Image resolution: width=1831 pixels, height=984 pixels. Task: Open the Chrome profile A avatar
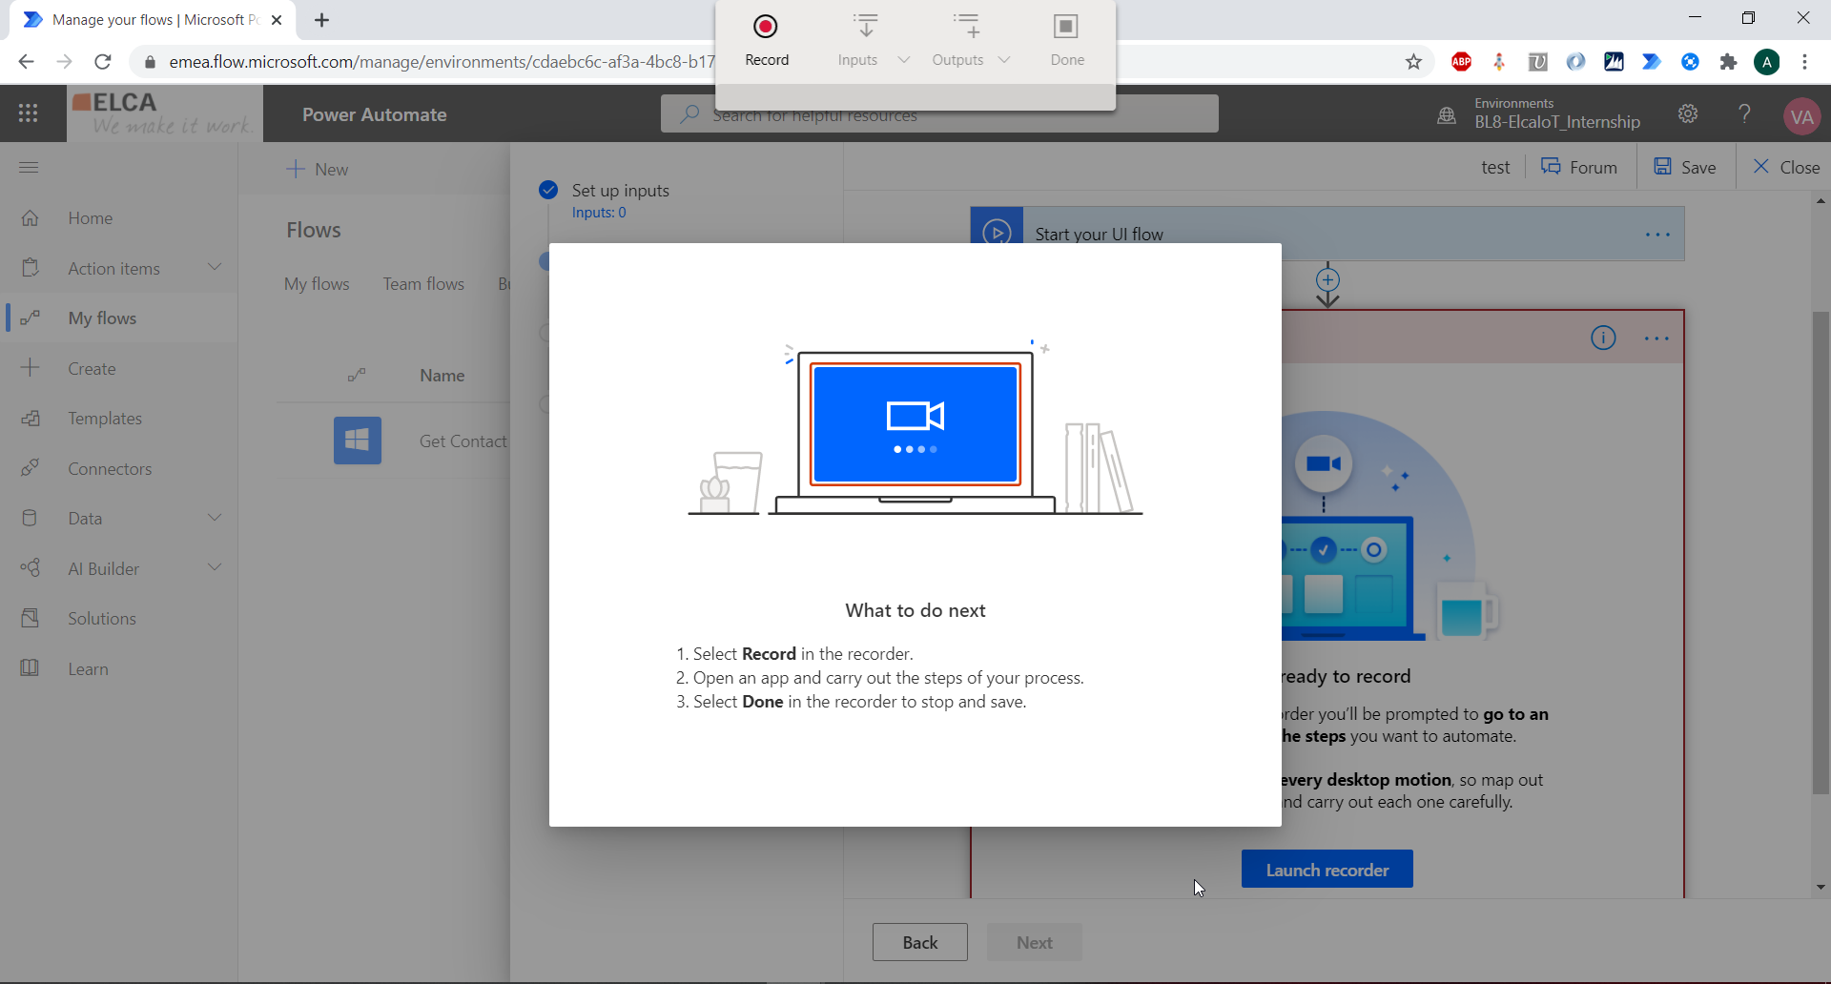[1766, 62]
